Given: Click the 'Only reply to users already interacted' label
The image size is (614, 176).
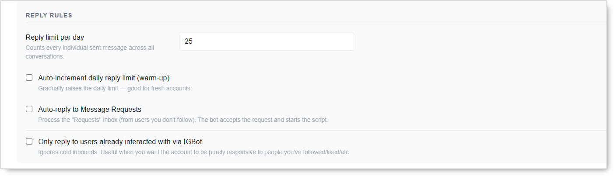Looking at the screenshot, I should click(x=120, y=141).
